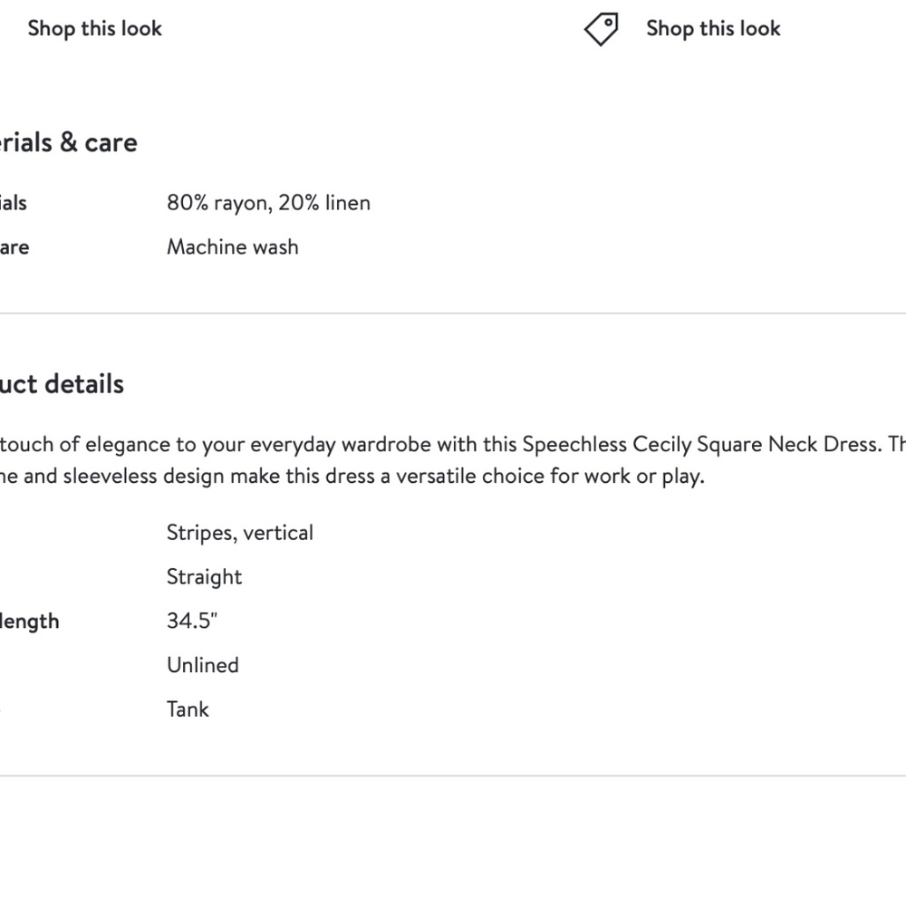906x906 pixels.
Task: Open Shop this look beside tag icon
Action: (x=713, y=28)
